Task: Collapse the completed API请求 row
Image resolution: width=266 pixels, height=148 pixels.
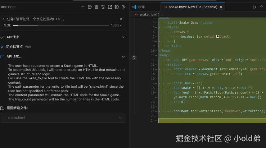Action: coord(123,37)
